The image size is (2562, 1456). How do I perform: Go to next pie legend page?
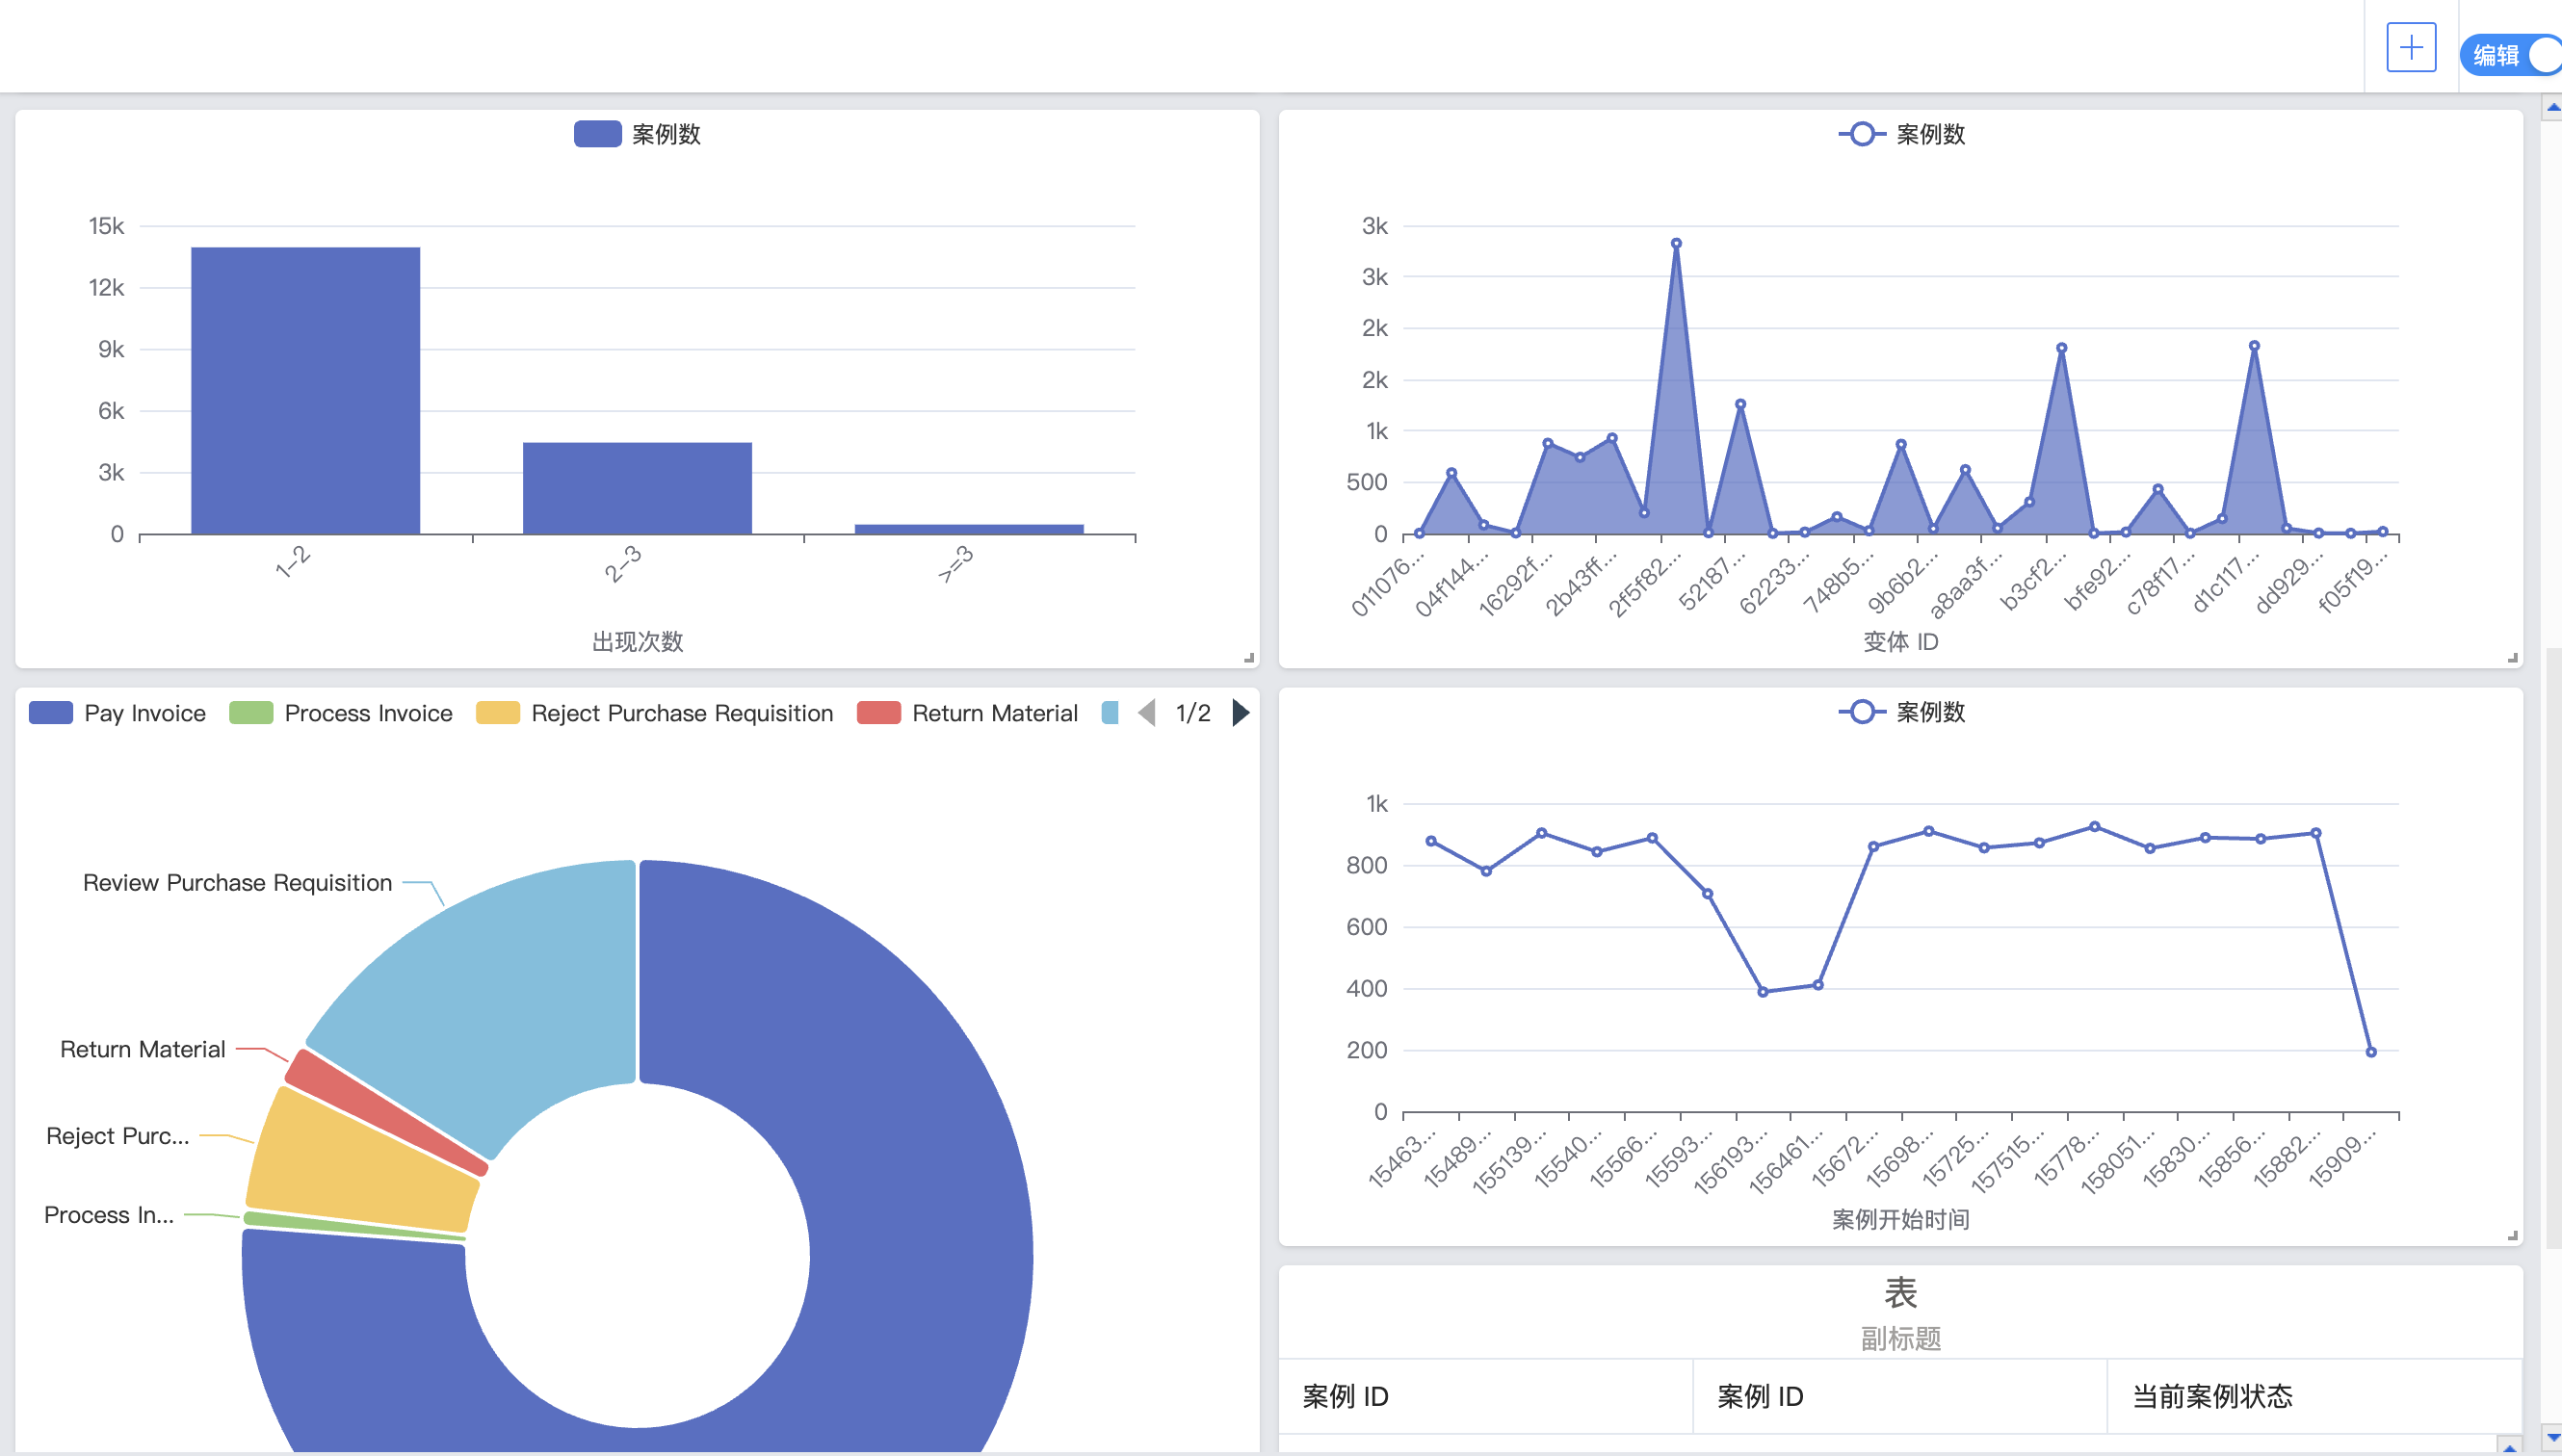(1241, 713)
